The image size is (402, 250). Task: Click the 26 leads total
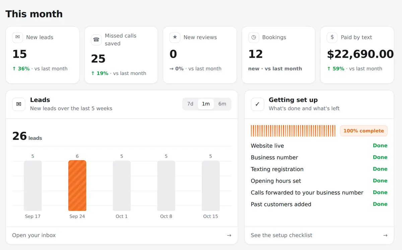(27, 136)
